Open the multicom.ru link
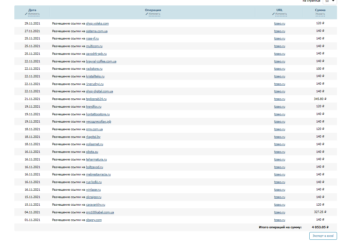This screenshot has height=241, width=352. (x=94, y=46)
